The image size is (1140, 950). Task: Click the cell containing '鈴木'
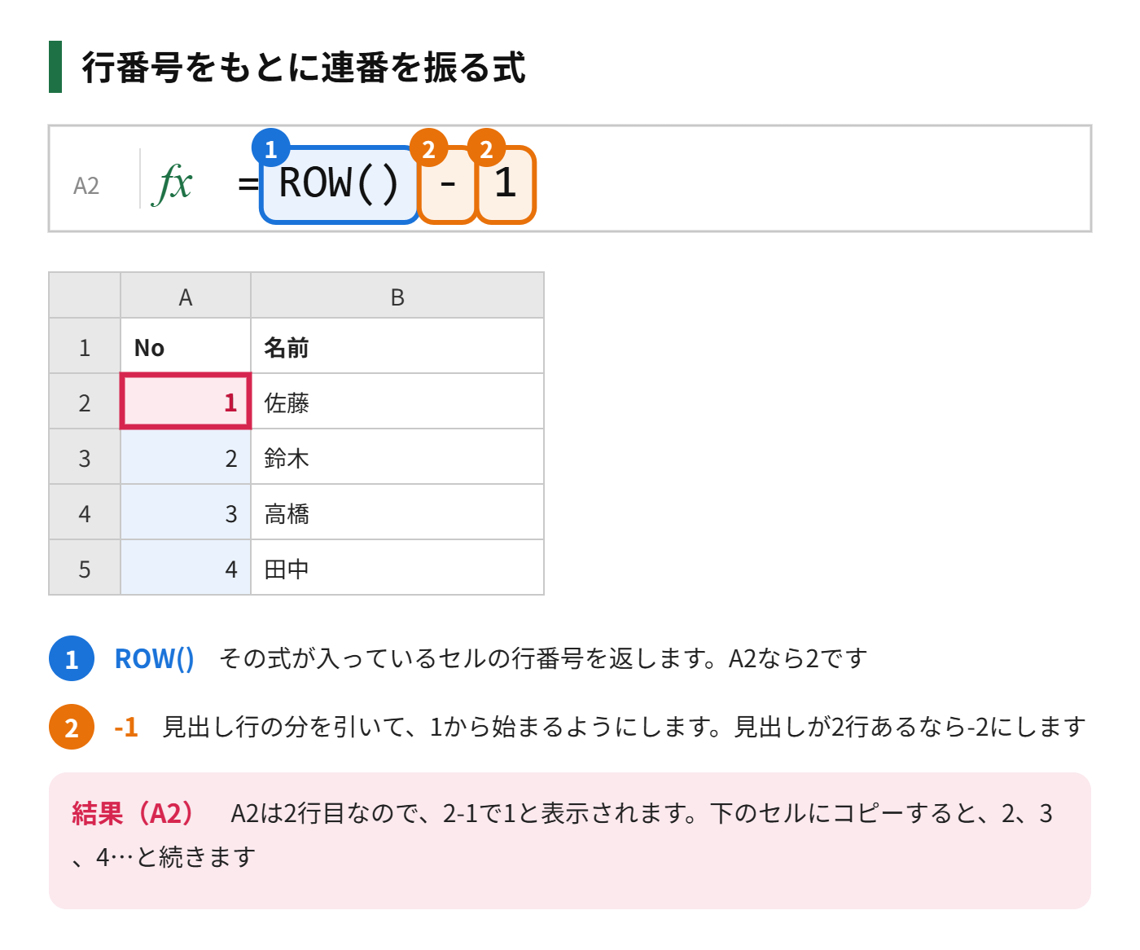[397, 457]
